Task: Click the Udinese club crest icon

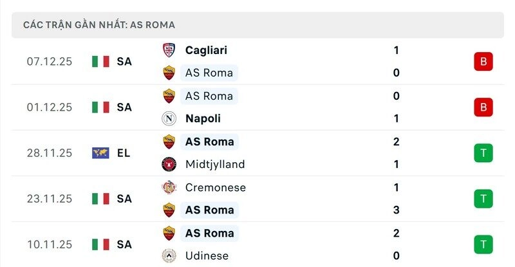Action: 169,255
